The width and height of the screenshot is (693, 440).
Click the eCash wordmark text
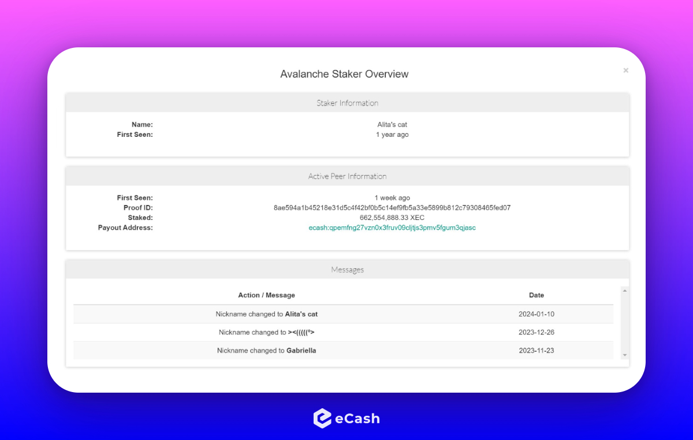pyautogui.click(x=357, y=419)
